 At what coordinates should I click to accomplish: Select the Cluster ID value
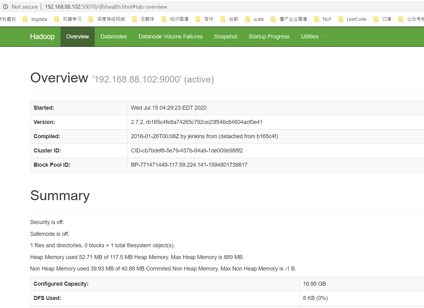[x=187, y=151]
